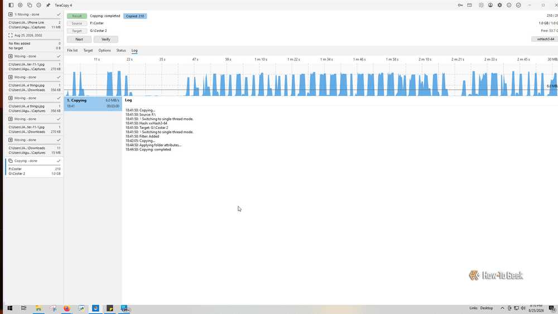Screen dimensions: 558x314
Task: Click the Links toolbar on taskbar
Action: click(473, 308)
